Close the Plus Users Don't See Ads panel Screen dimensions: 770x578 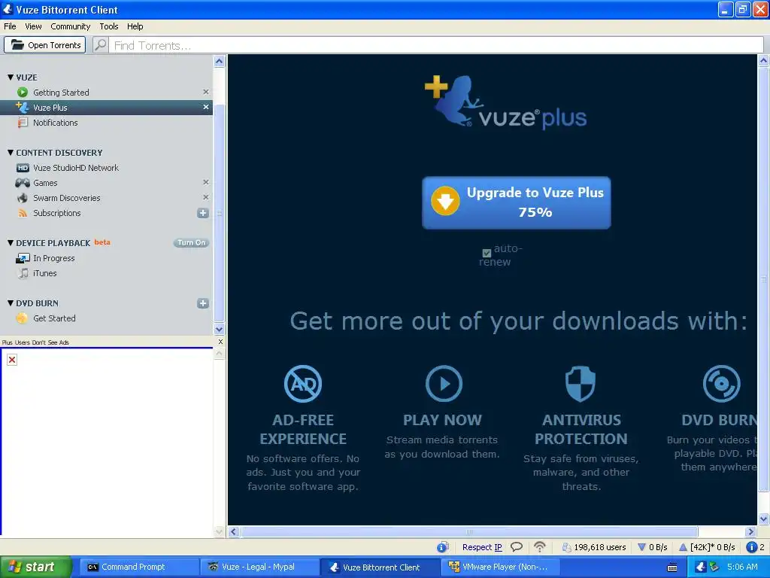pos(220,342)
